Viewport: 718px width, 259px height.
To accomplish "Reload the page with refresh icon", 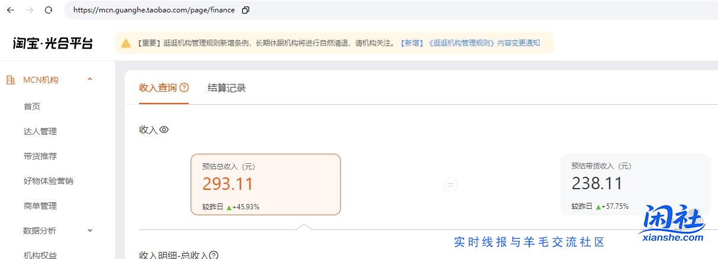I will point(49,10).
